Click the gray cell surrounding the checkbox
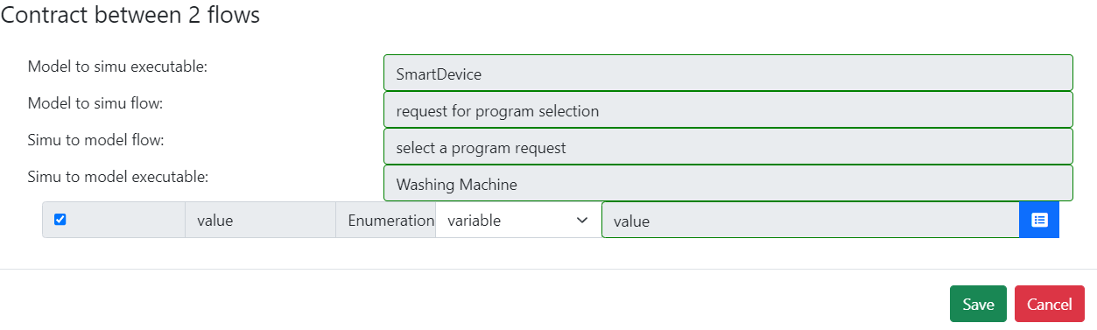The image size is (1097, 330). coord(114,221)
